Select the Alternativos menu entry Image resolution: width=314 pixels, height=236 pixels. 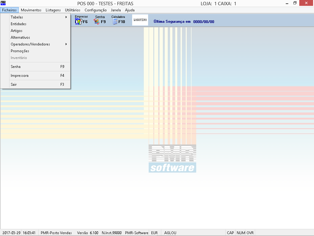pos(20,37)
